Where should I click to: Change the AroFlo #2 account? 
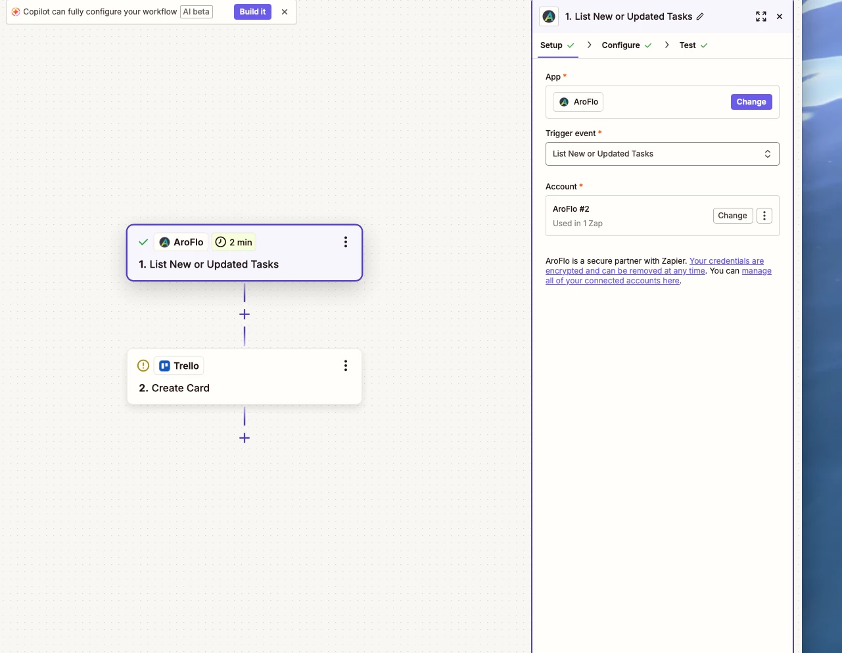coord(733,216)
